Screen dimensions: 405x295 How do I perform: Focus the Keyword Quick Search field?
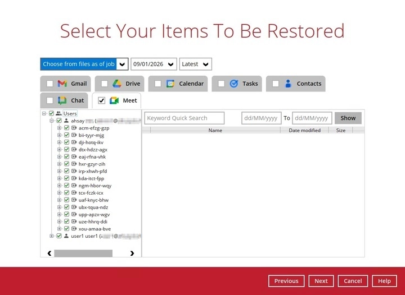pos(184,118)
